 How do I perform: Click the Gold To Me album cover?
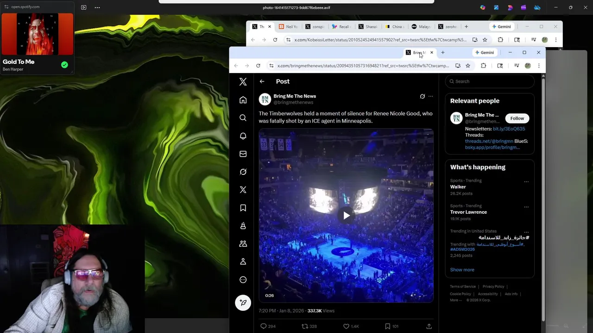(x=37, y=34)
